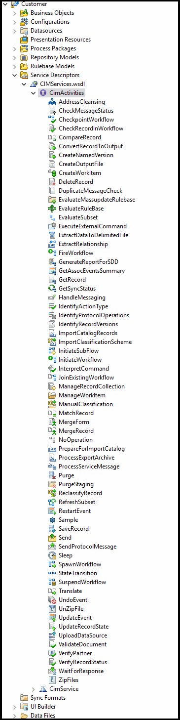Expand the Business Objects folder

pyautogui.click(x=15, y=13)
